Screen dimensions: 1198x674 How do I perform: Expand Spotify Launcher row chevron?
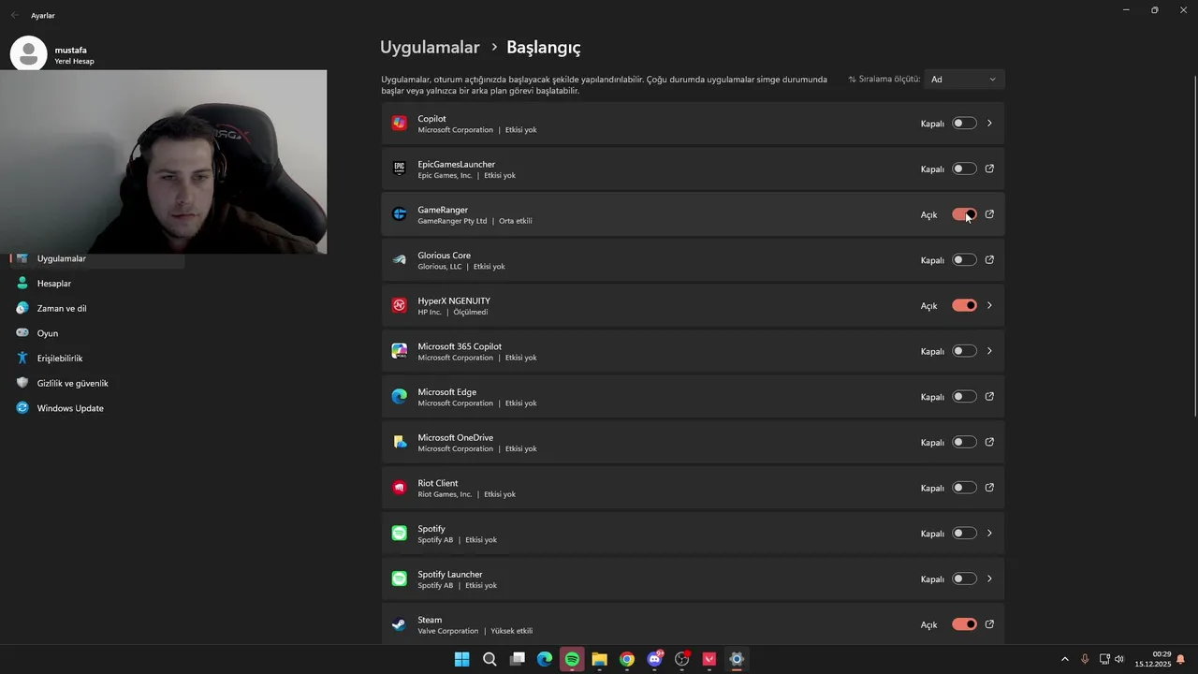[989, 579]
